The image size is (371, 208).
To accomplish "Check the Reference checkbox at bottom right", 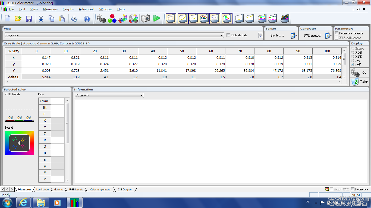I will coord(353,189).
